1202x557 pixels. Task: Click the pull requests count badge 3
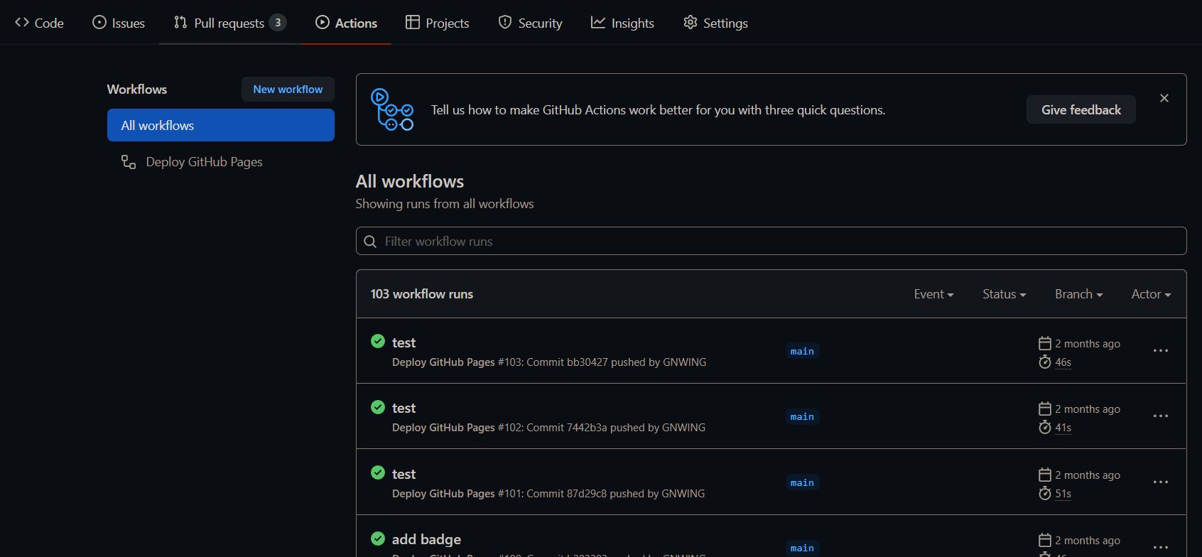point(278,23)
